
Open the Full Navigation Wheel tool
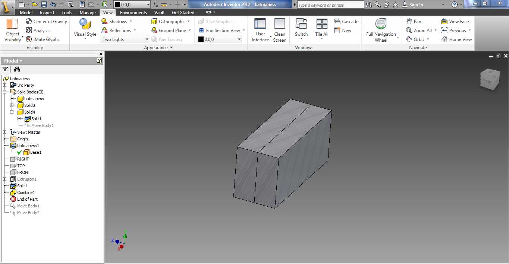coord(381,30)
